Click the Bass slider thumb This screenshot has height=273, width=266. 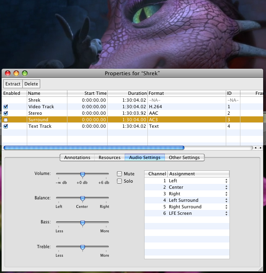click(x=82, y=223)
